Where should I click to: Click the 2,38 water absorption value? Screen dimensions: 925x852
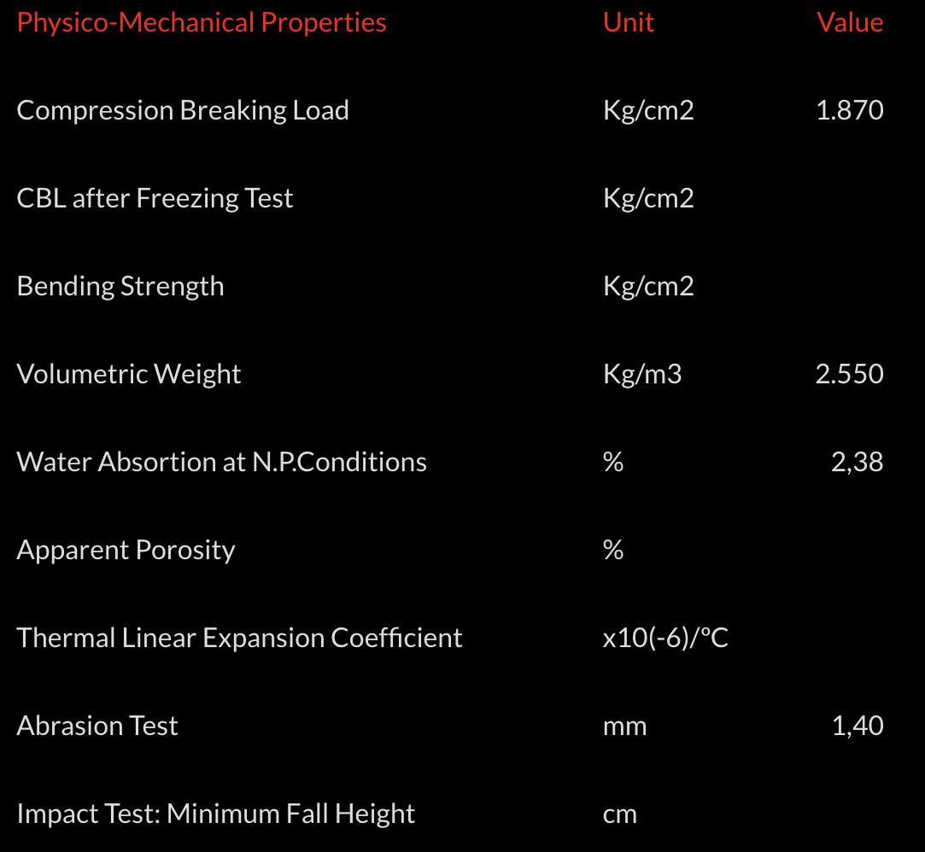click(x=857, y=462)
